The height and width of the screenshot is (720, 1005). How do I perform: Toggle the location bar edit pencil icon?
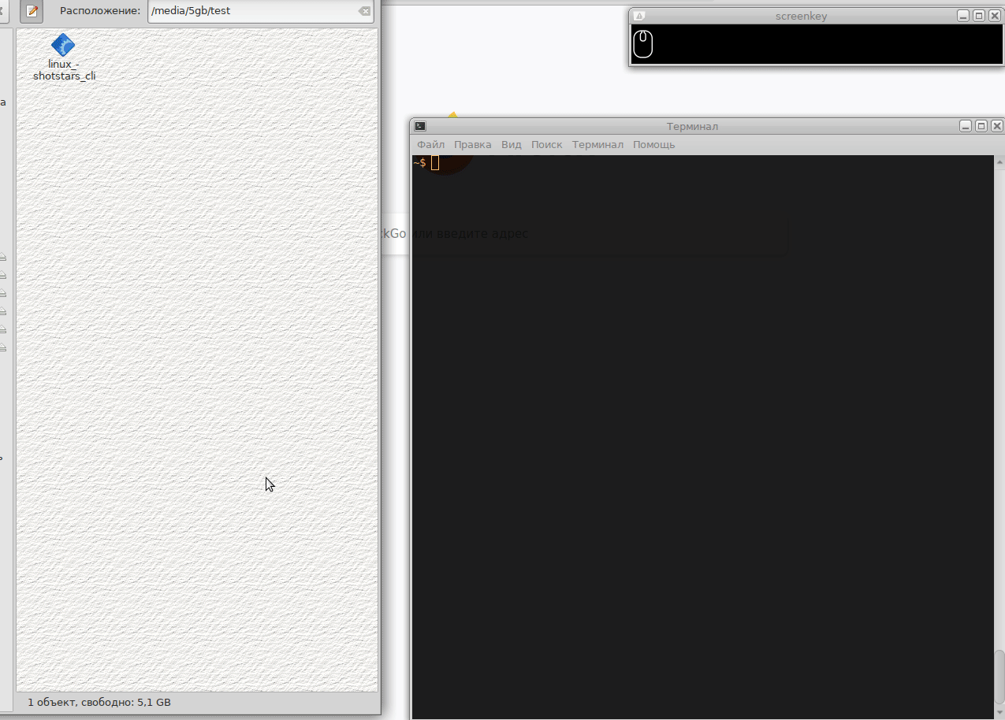click(31, 11)
